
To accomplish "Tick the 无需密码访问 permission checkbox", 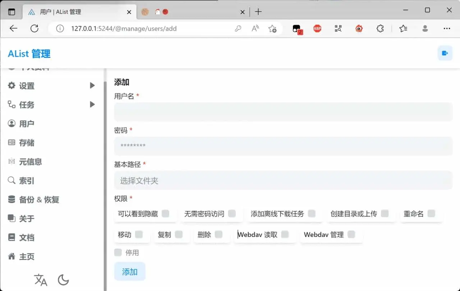I will coord(232,214).
